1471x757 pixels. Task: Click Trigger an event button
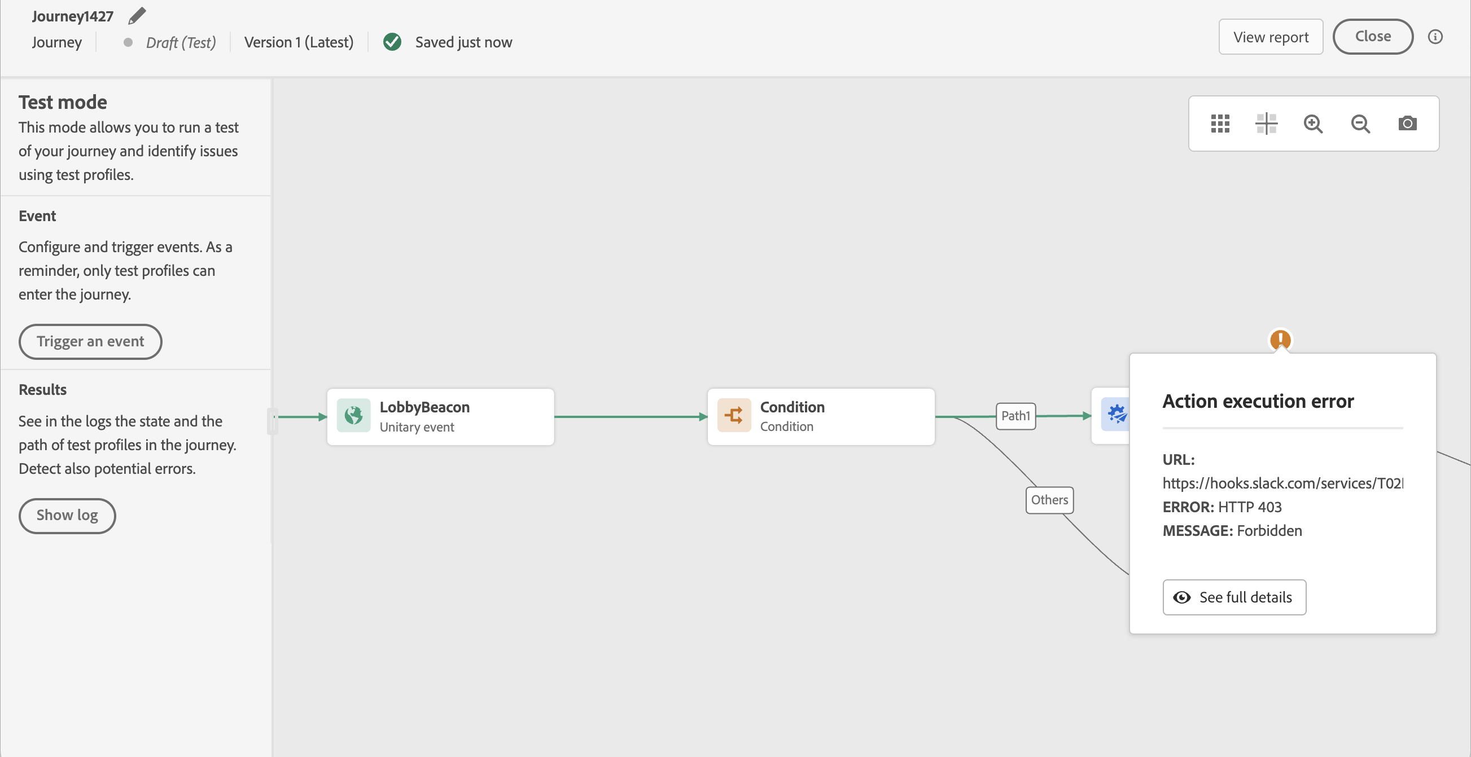click(90, 341)
